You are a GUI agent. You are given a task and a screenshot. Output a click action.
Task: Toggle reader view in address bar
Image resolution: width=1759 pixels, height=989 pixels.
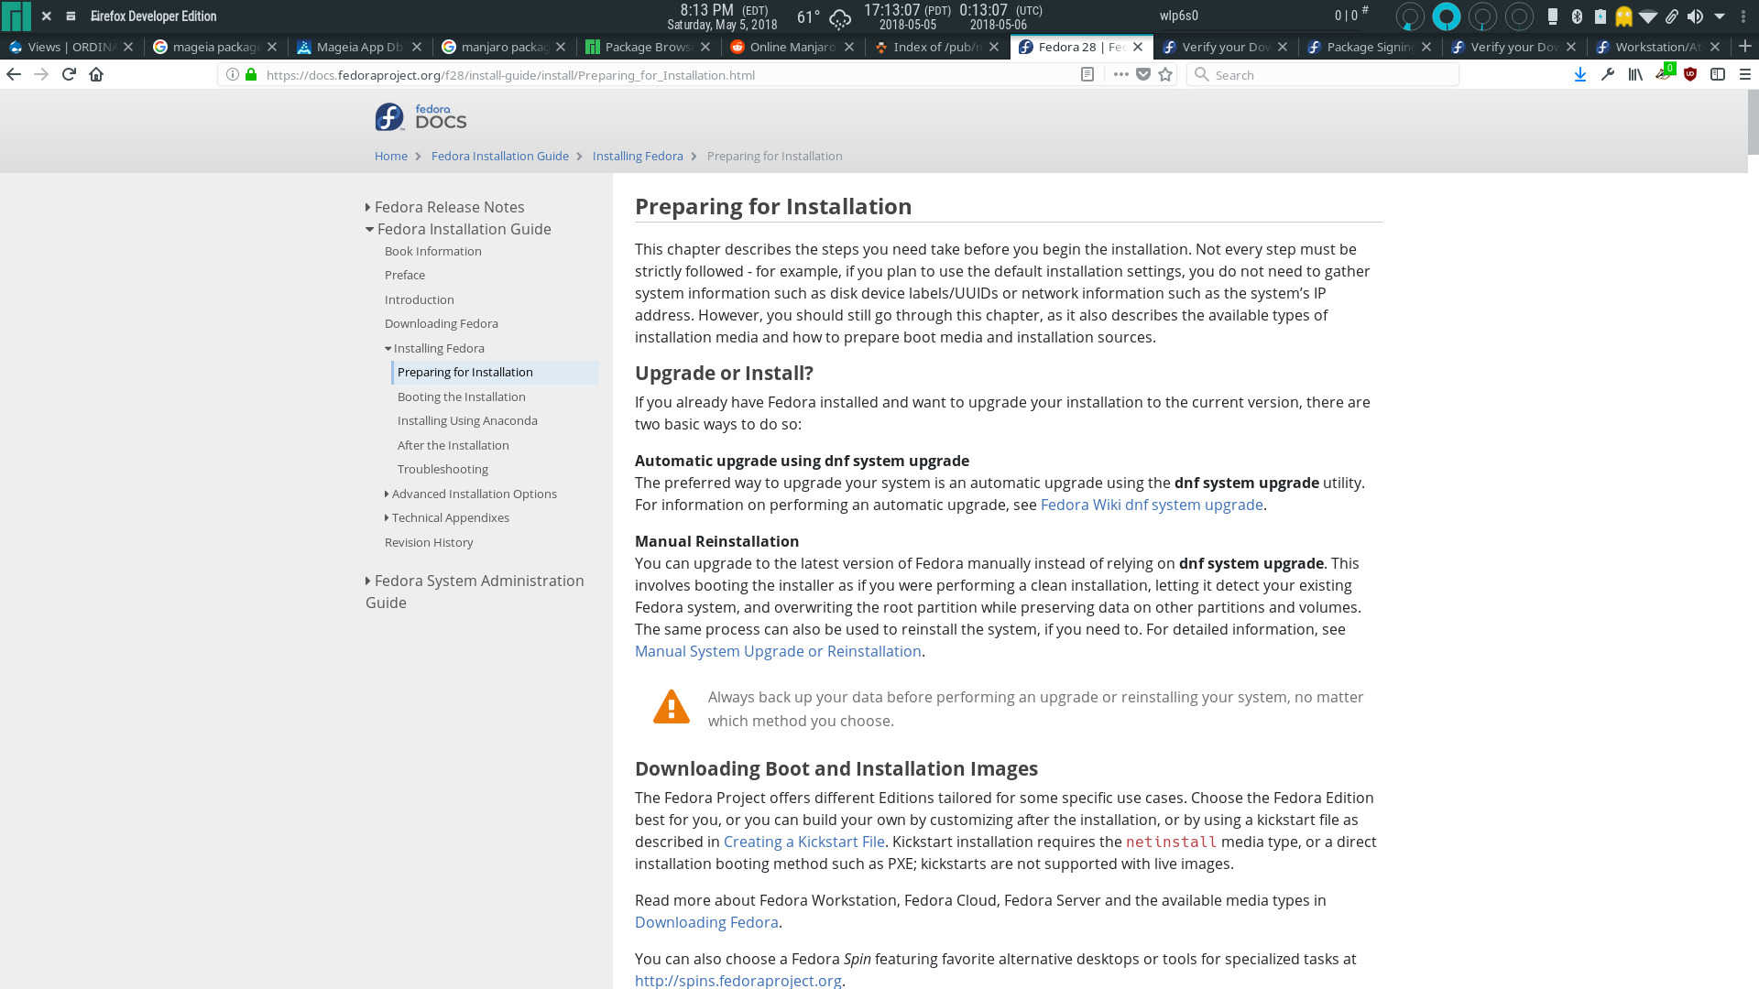pos(1087,74)
